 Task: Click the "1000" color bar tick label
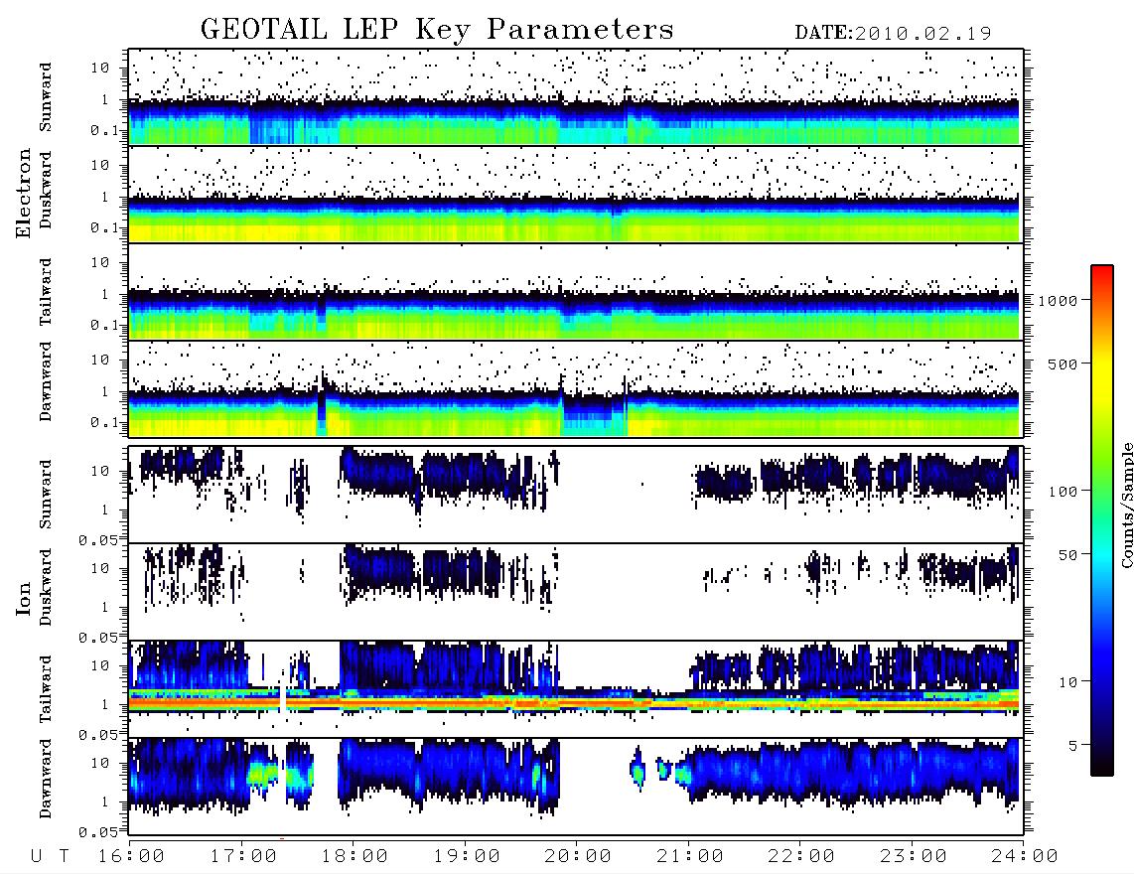tap(1058, 301)
